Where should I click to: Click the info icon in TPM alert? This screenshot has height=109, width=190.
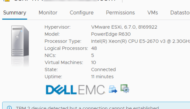[10, 108]
